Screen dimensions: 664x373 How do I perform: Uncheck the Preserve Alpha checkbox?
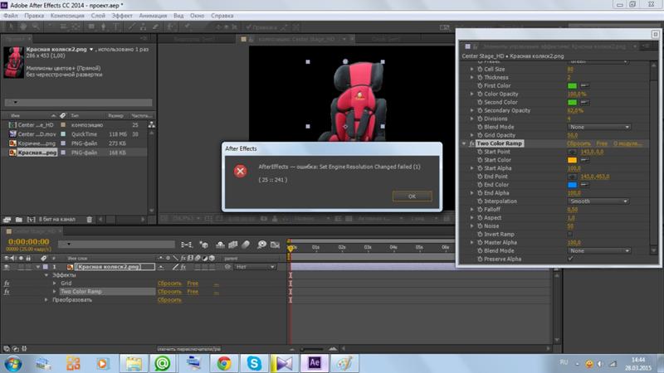570,259
